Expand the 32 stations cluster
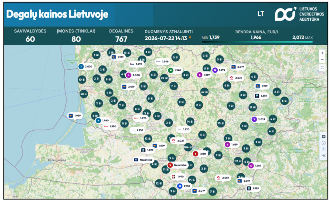The image size is (330, 202). tap(204, 92)
